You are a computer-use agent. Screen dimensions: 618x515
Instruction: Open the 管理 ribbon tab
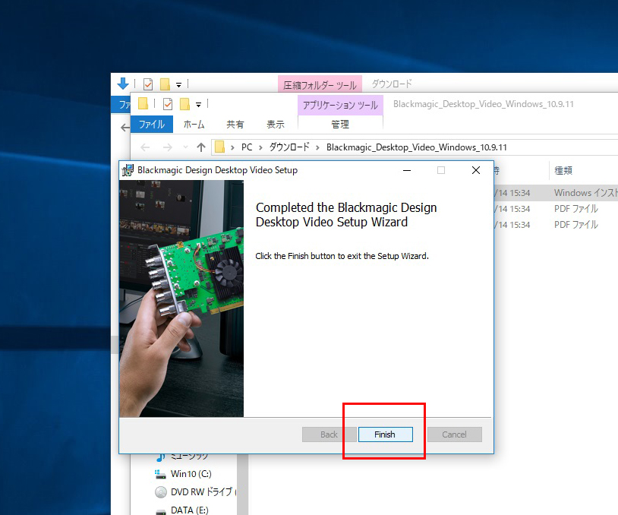[x=340, y=125]
